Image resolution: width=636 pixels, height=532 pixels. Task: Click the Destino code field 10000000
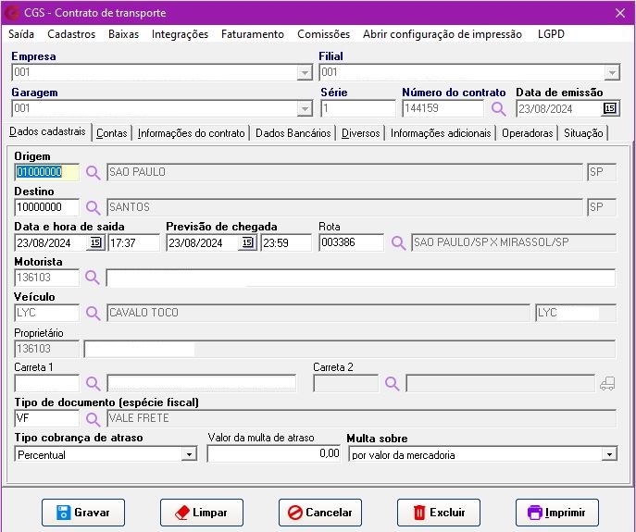pyautogui.click(x=46, y=207)
